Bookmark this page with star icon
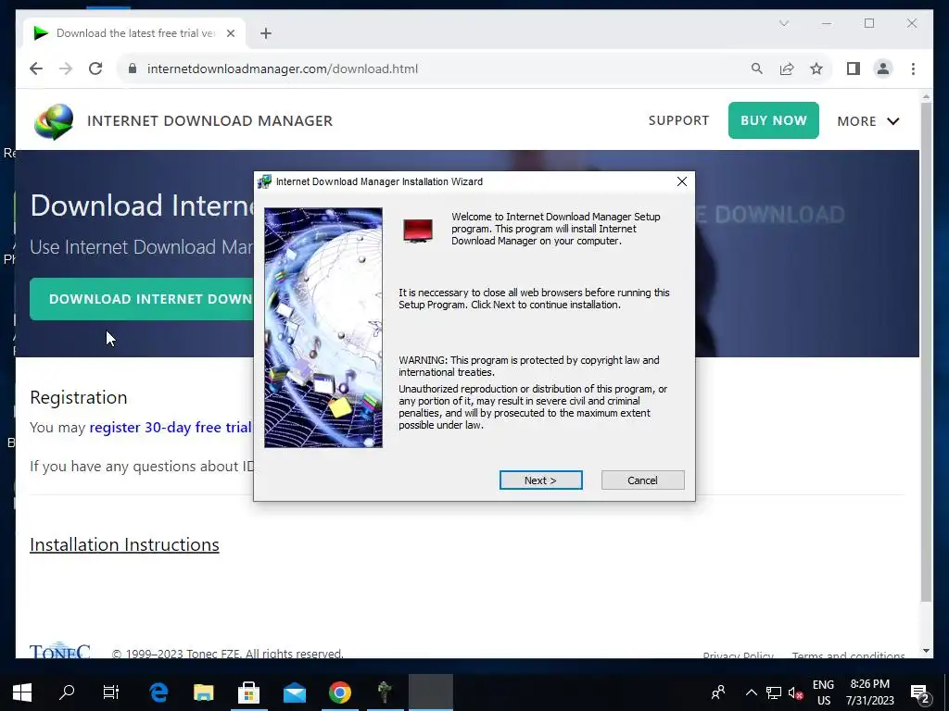Viewport: 949px width, 711px height. 816,69
